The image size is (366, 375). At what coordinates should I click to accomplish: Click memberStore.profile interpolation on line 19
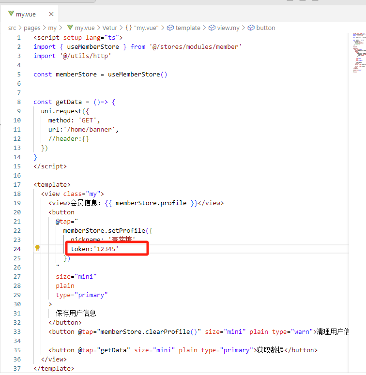[151, 203]
